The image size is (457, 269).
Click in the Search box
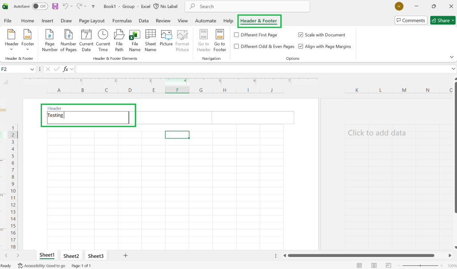tap(247, 6)
